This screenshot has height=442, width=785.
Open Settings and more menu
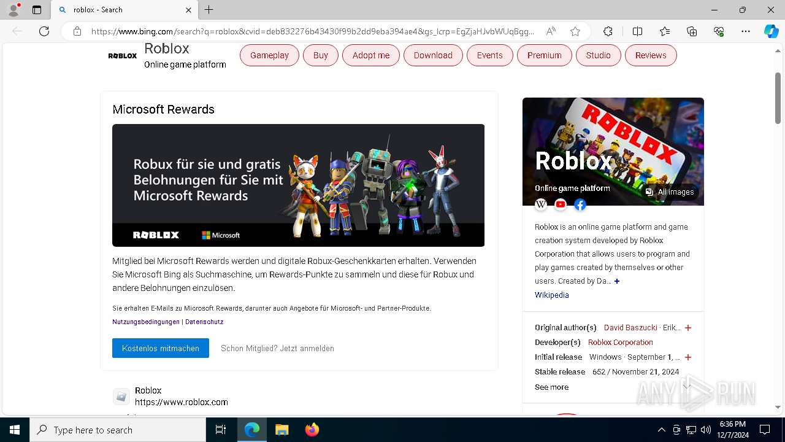pyautogui.click(x=746, y=31)
